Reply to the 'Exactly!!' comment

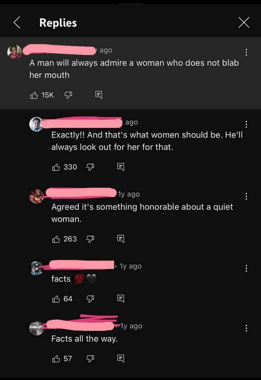tap(120, 167)
